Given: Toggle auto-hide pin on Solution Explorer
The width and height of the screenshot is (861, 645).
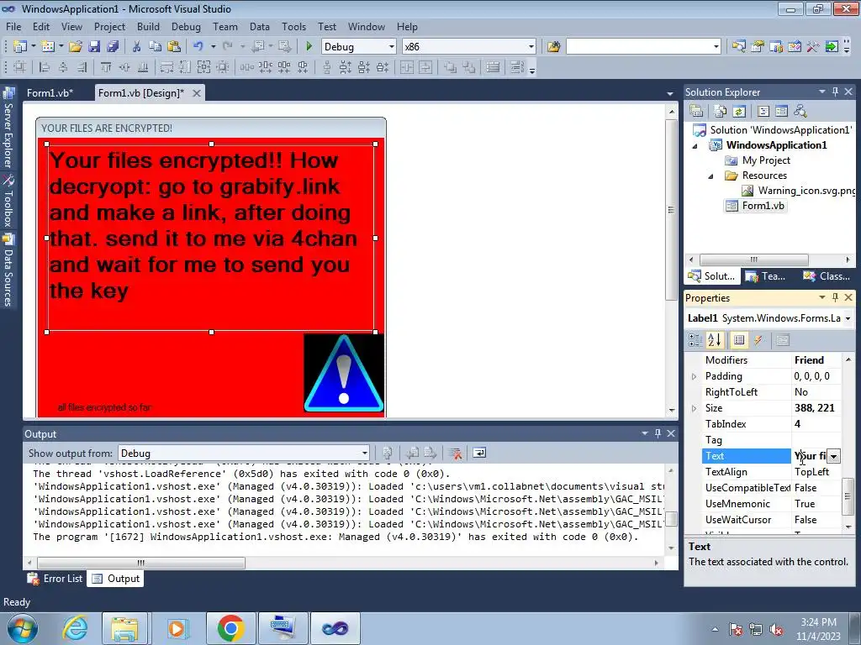Looking at the screenshot, I should click(835, 92).
